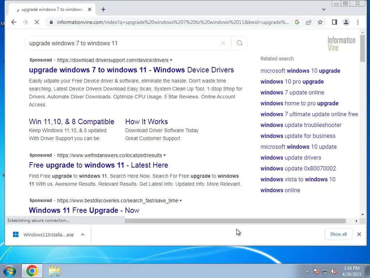Select windows 7 update online related search
370x278 pixels.
point(292,92)
